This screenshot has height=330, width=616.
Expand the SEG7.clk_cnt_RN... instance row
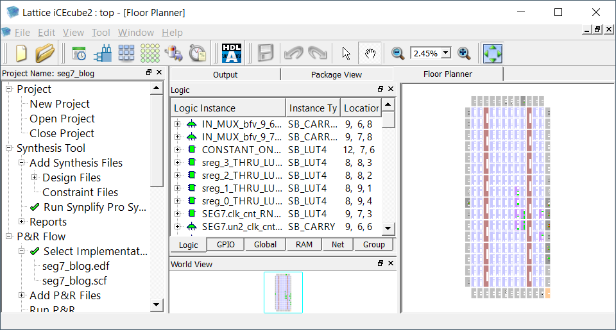point(178,214)
